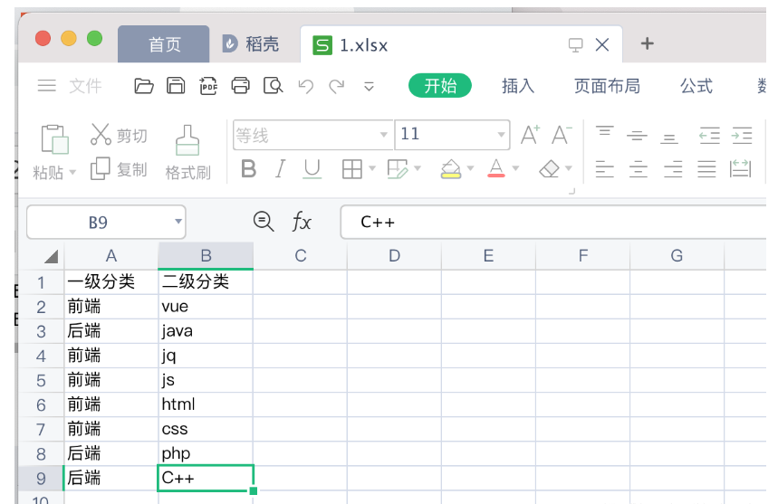The height and width of the screenshot is (504, 778).
Task: Open print preview icon
Action: (x=273, y=86)
